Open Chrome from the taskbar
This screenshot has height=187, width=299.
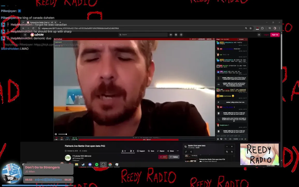click(x=110, y=164)
